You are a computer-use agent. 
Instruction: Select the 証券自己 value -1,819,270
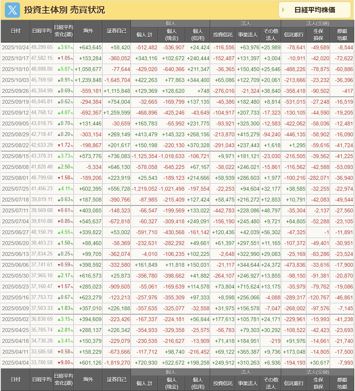pos(117,363)
